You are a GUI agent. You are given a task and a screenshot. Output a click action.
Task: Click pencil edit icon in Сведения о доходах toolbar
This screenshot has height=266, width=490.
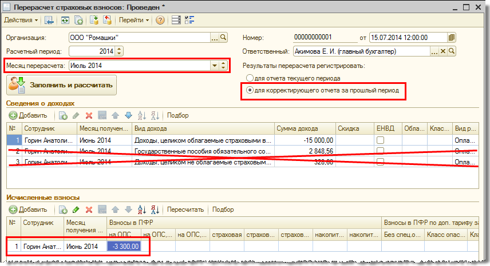pos(76,115)
